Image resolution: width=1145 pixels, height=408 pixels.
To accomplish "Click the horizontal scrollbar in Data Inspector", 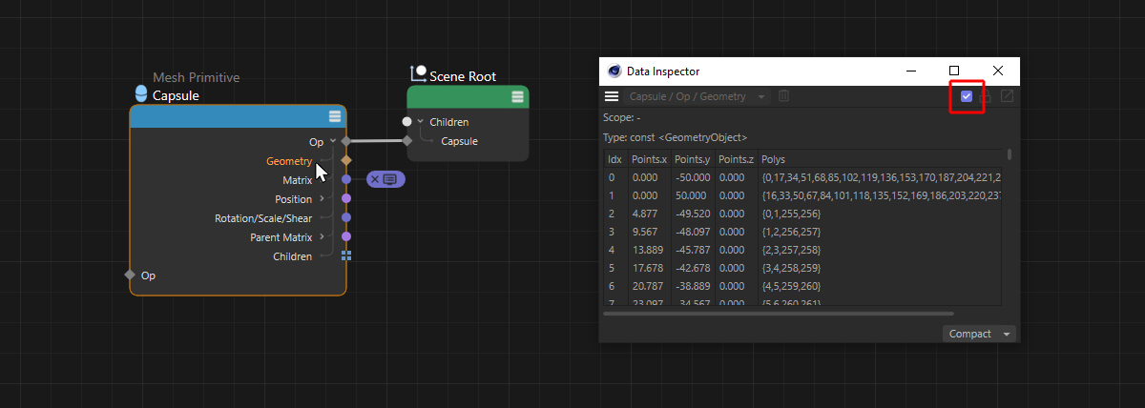I will coord(779,313).
